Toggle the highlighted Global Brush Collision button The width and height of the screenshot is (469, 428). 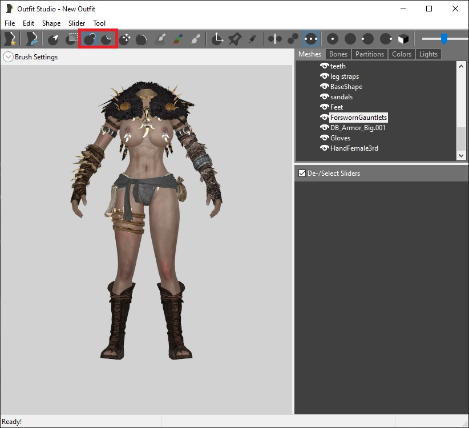pyautogui.click(x=311, y=39)
